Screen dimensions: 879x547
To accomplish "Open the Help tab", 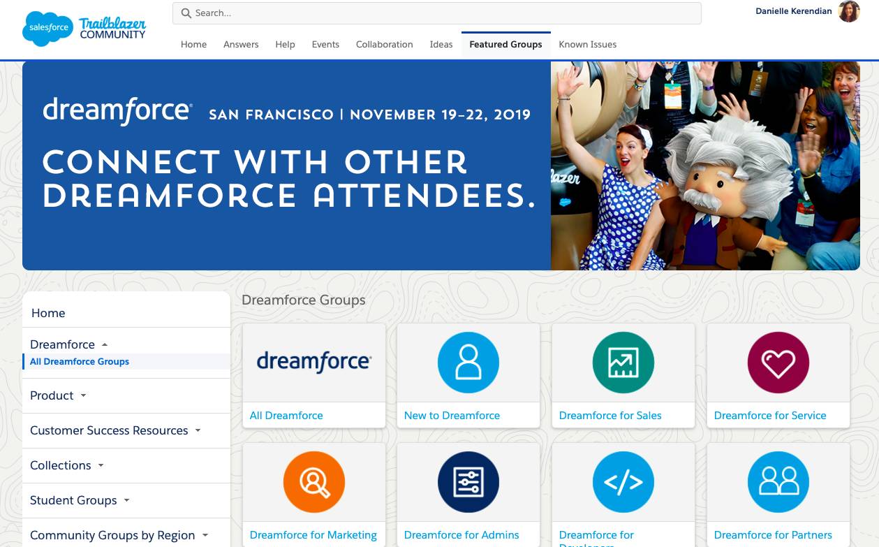I will click(x=285, y=44).
